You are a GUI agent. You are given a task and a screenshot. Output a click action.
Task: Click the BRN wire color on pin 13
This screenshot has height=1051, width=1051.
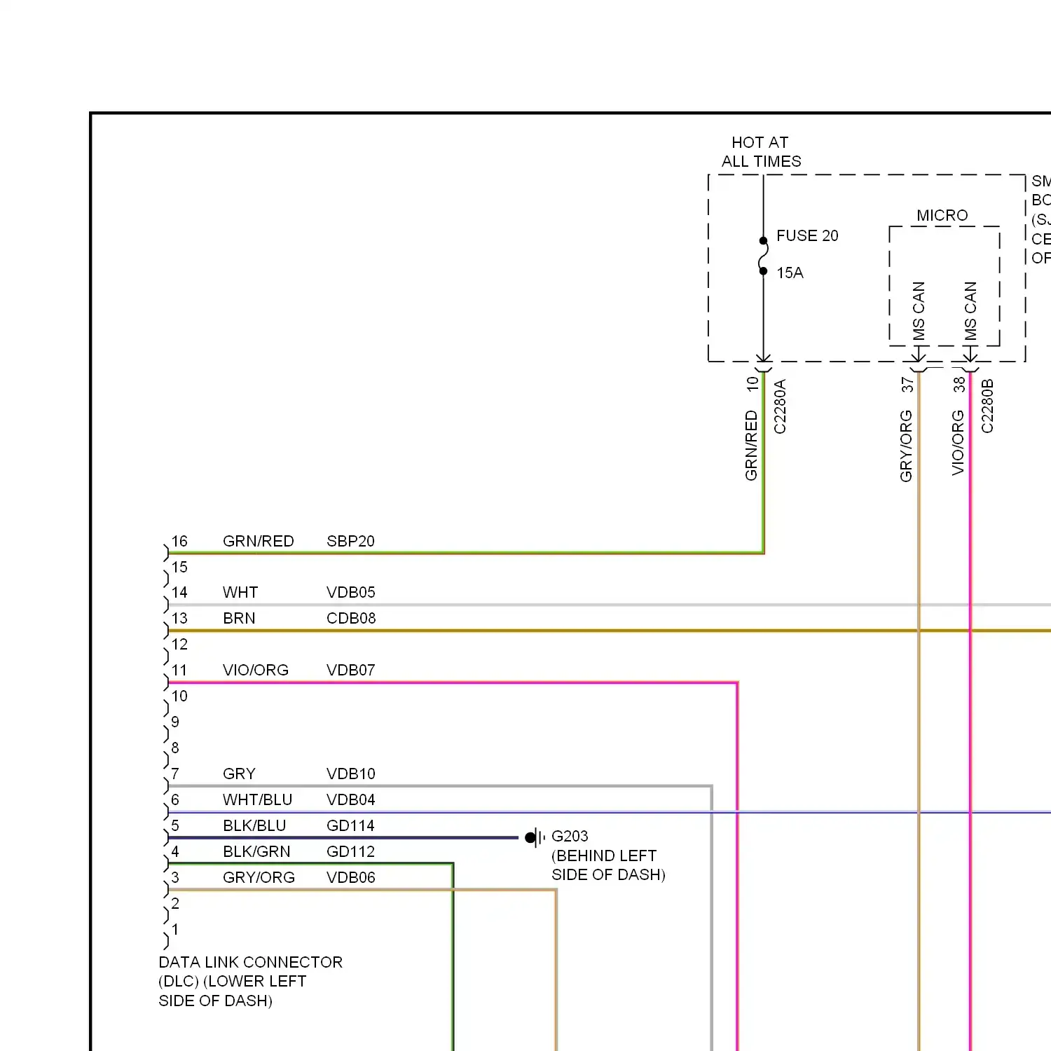[x=239, y=618]
